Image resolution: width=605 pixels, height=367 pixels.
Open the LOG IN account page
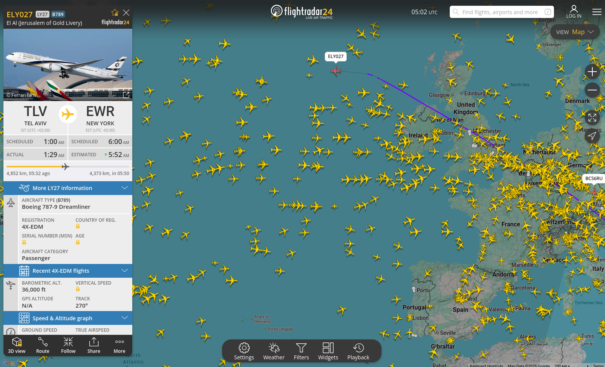574,11
